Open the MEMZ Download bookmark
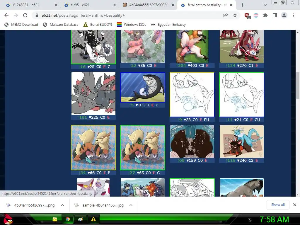Screen dimensions: 300x225 click(21, 25)
